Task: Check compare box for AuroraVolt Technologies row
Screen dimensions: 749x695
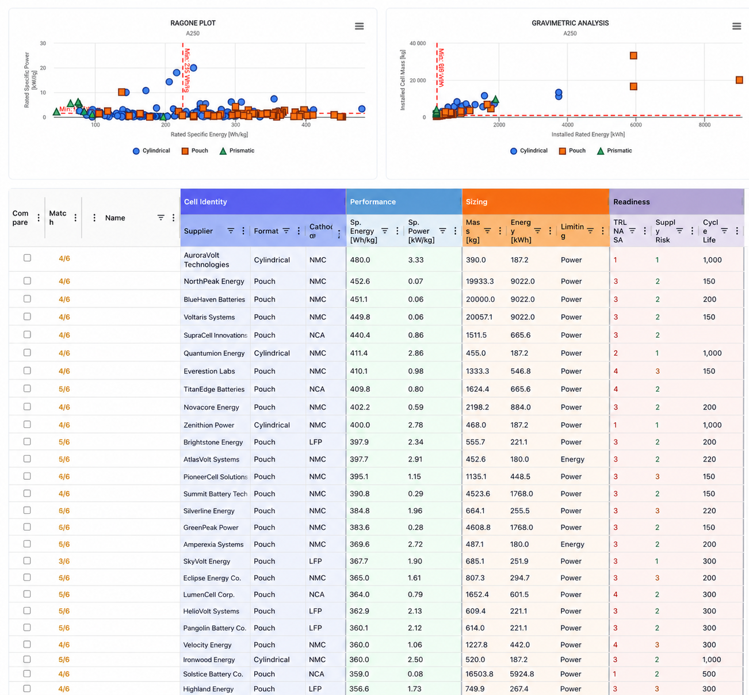Action: click(x=27, y=258)
